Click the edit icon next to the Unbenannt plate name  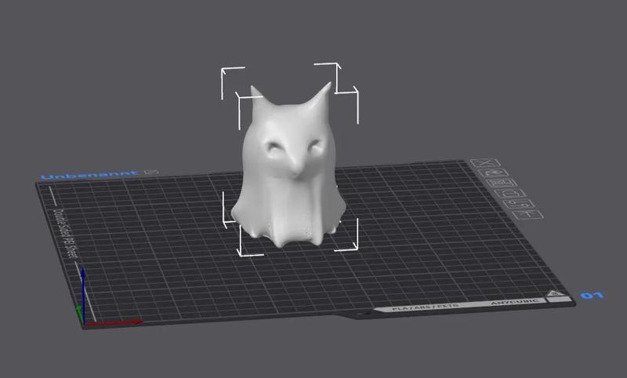tap(151, 173)
